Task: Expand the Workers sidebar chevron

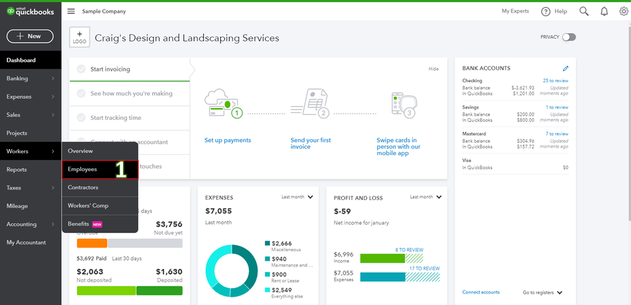Action: tap(52, 152)
